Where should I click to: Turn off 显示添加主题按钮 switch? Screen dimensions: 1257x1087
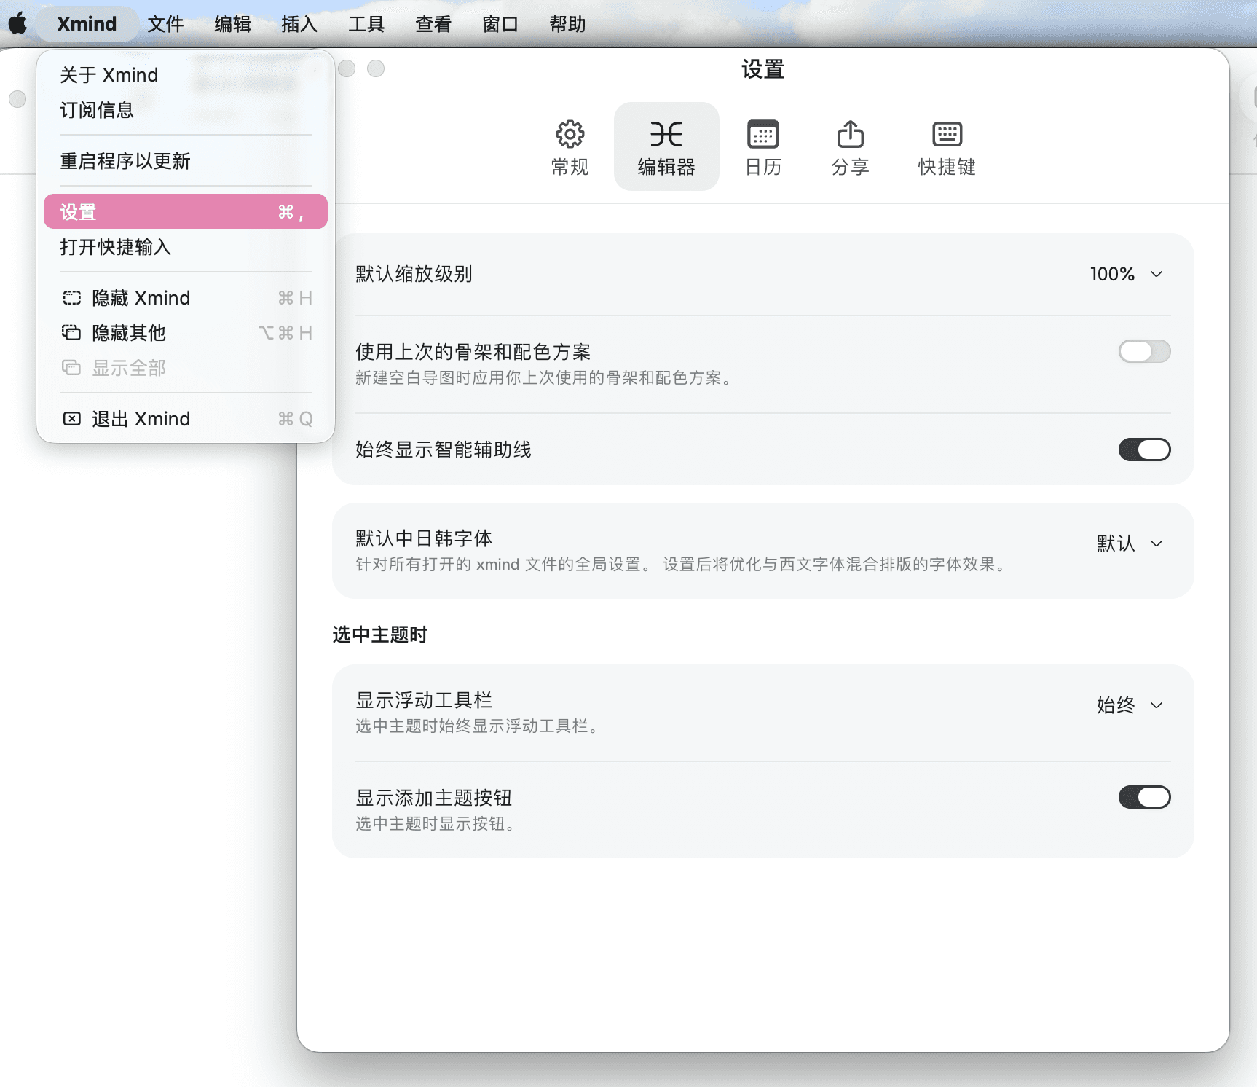point(1144,797)
